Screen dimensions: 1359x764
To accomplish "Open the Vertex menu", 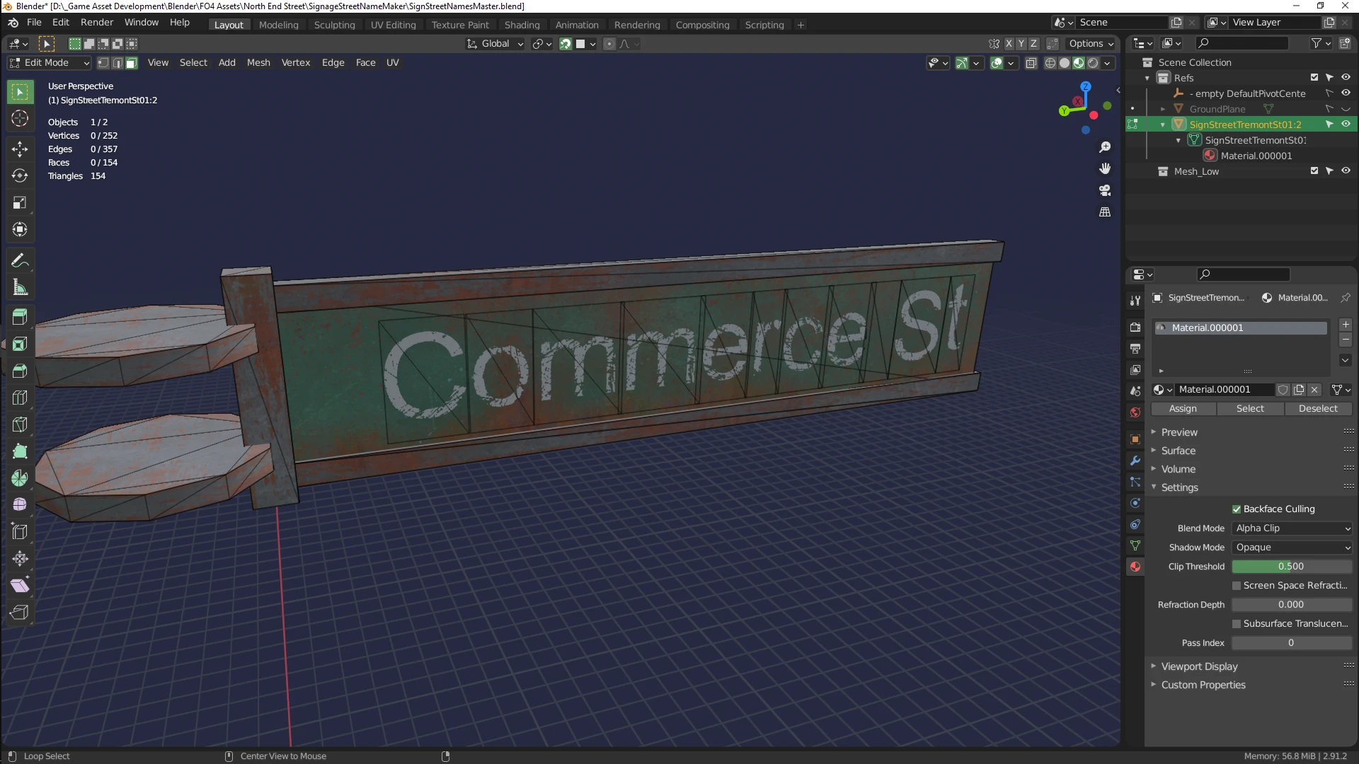I will pos(296,63).
